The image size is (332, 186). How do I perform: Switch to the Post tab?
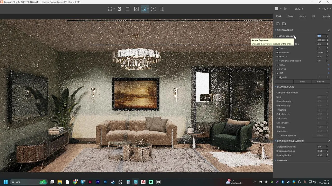279,16
